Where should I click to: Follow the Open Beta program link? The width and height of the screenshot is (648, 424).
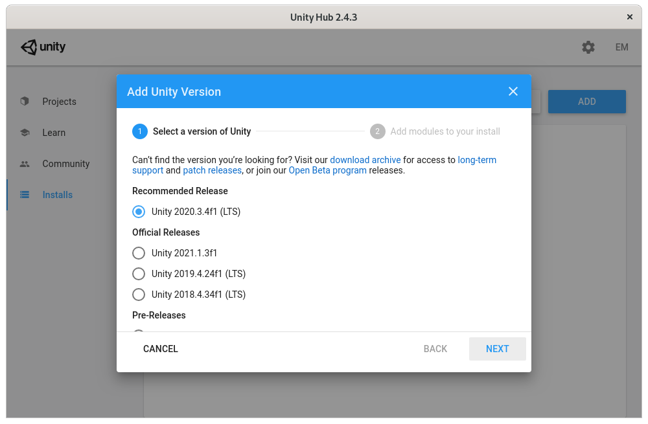[x=327, y=170]
